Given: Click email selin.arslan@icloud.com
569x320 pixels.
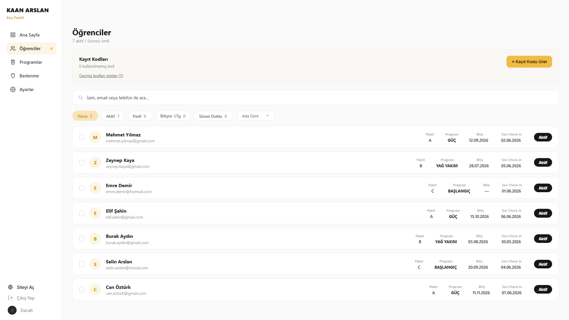Looking at the screenshot, I should [127, 268].
